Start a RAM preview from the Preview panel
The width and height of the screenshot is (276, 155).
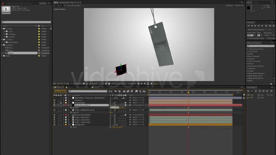274,26
